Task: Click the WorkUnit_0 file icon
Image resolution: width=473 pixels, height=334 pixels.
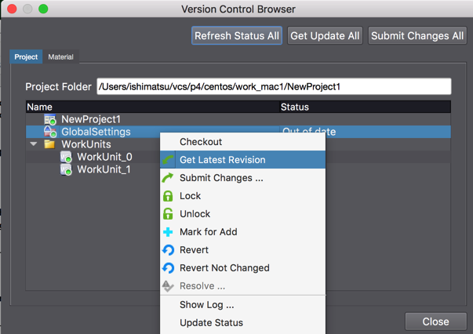Action: [x=66, y=157]
